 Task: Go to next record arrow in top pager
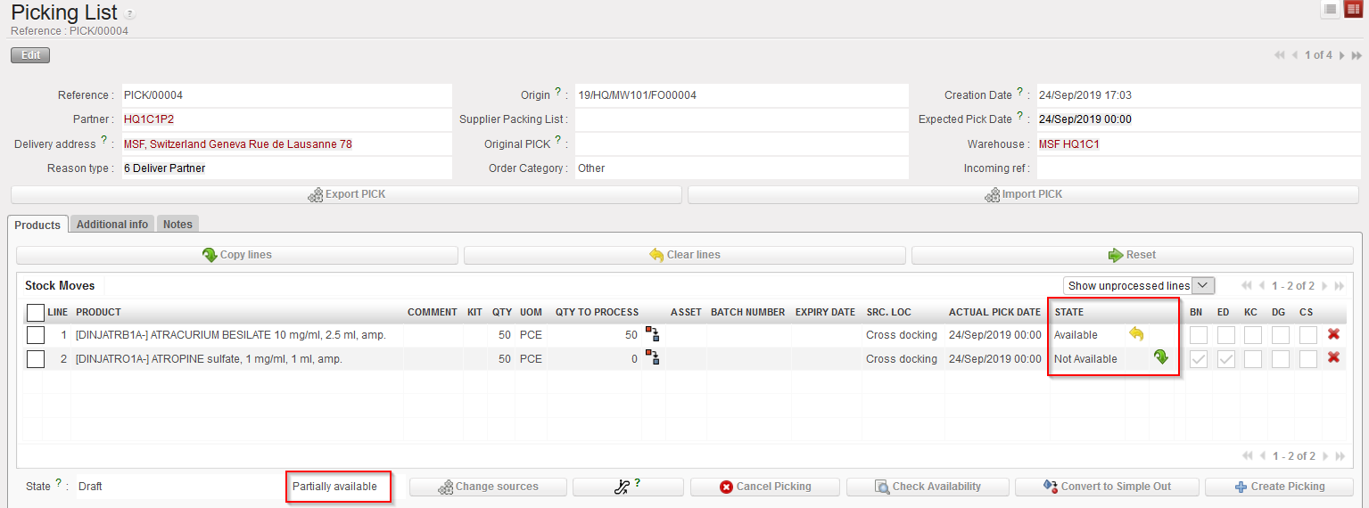pyautogui.click(x=1342, y=55)
